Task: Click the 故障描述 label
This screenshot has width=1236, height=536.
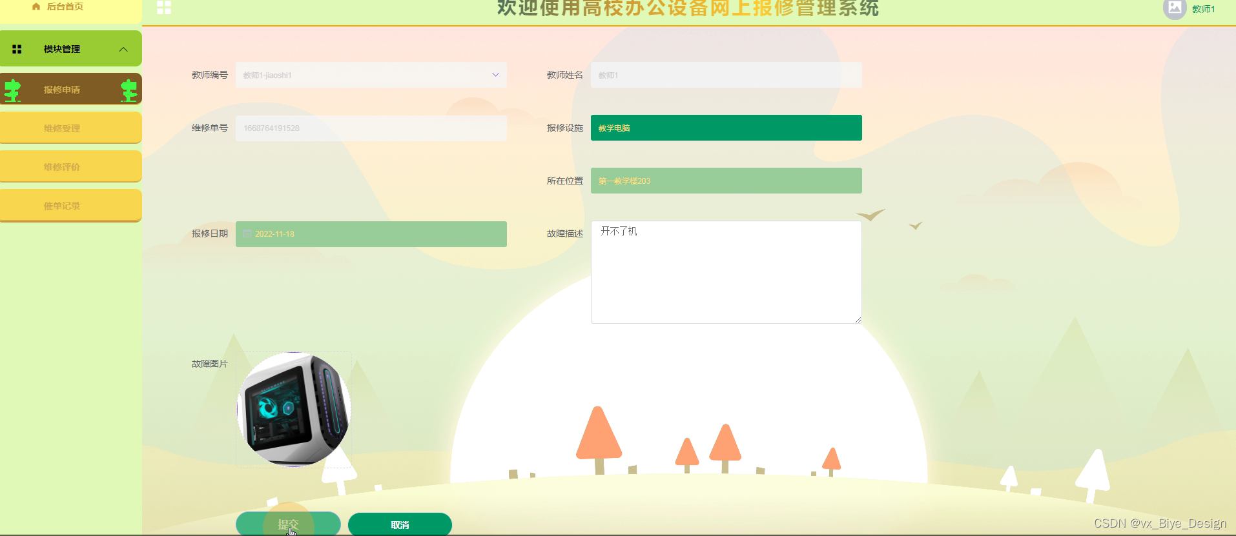Action: pos(565,233)
